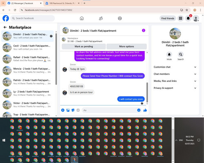The image size is (204, 163).
Task: Click the listing profile picture in right panel
Action: click(x=175, y=33)
